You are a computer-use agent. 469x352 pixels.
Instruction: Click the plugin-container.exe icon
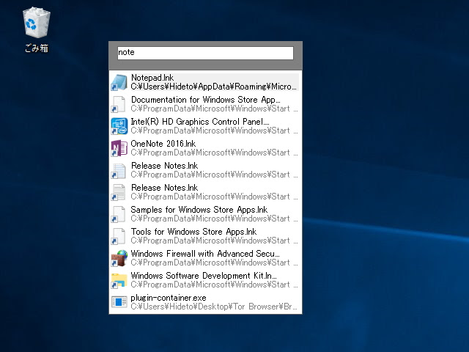click(119, 302)
